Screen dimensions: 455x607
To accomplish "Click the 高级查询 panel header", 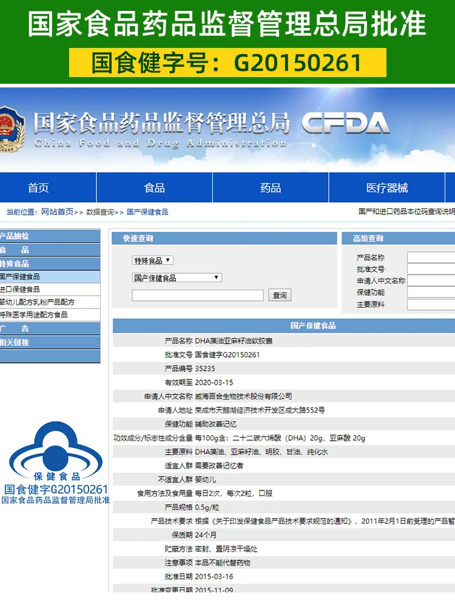I will click(x=399, y=239).
